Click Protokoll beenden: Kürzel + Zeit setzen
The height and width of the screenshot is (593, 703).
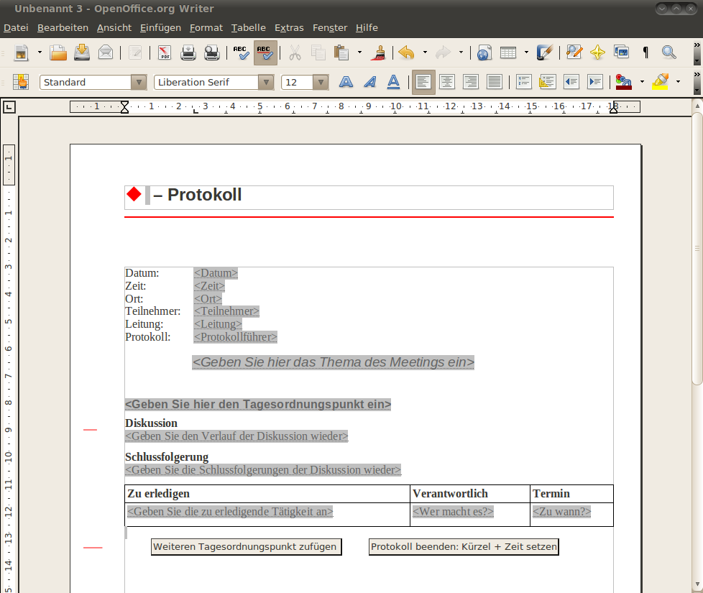[x=464, y=547]
